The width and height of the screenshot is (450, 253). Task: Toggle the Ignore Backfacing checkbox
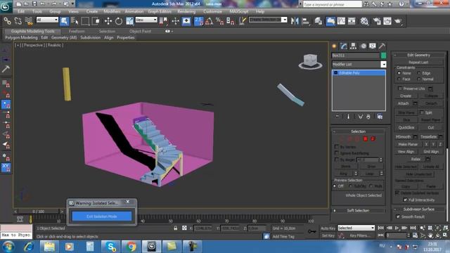(337, 153)
